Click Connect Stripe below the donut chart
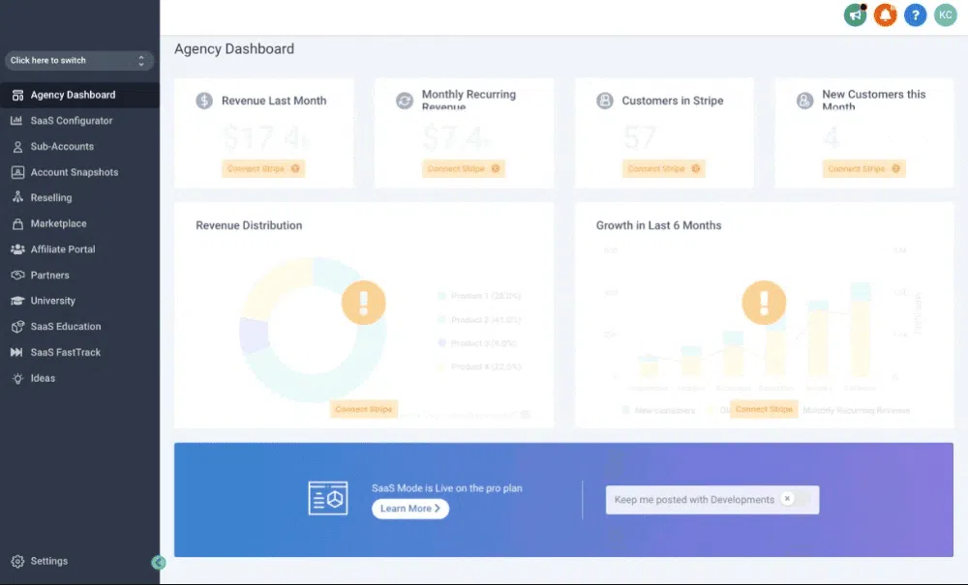The height and width of the screenshot is (585, 968). [364, 409]
